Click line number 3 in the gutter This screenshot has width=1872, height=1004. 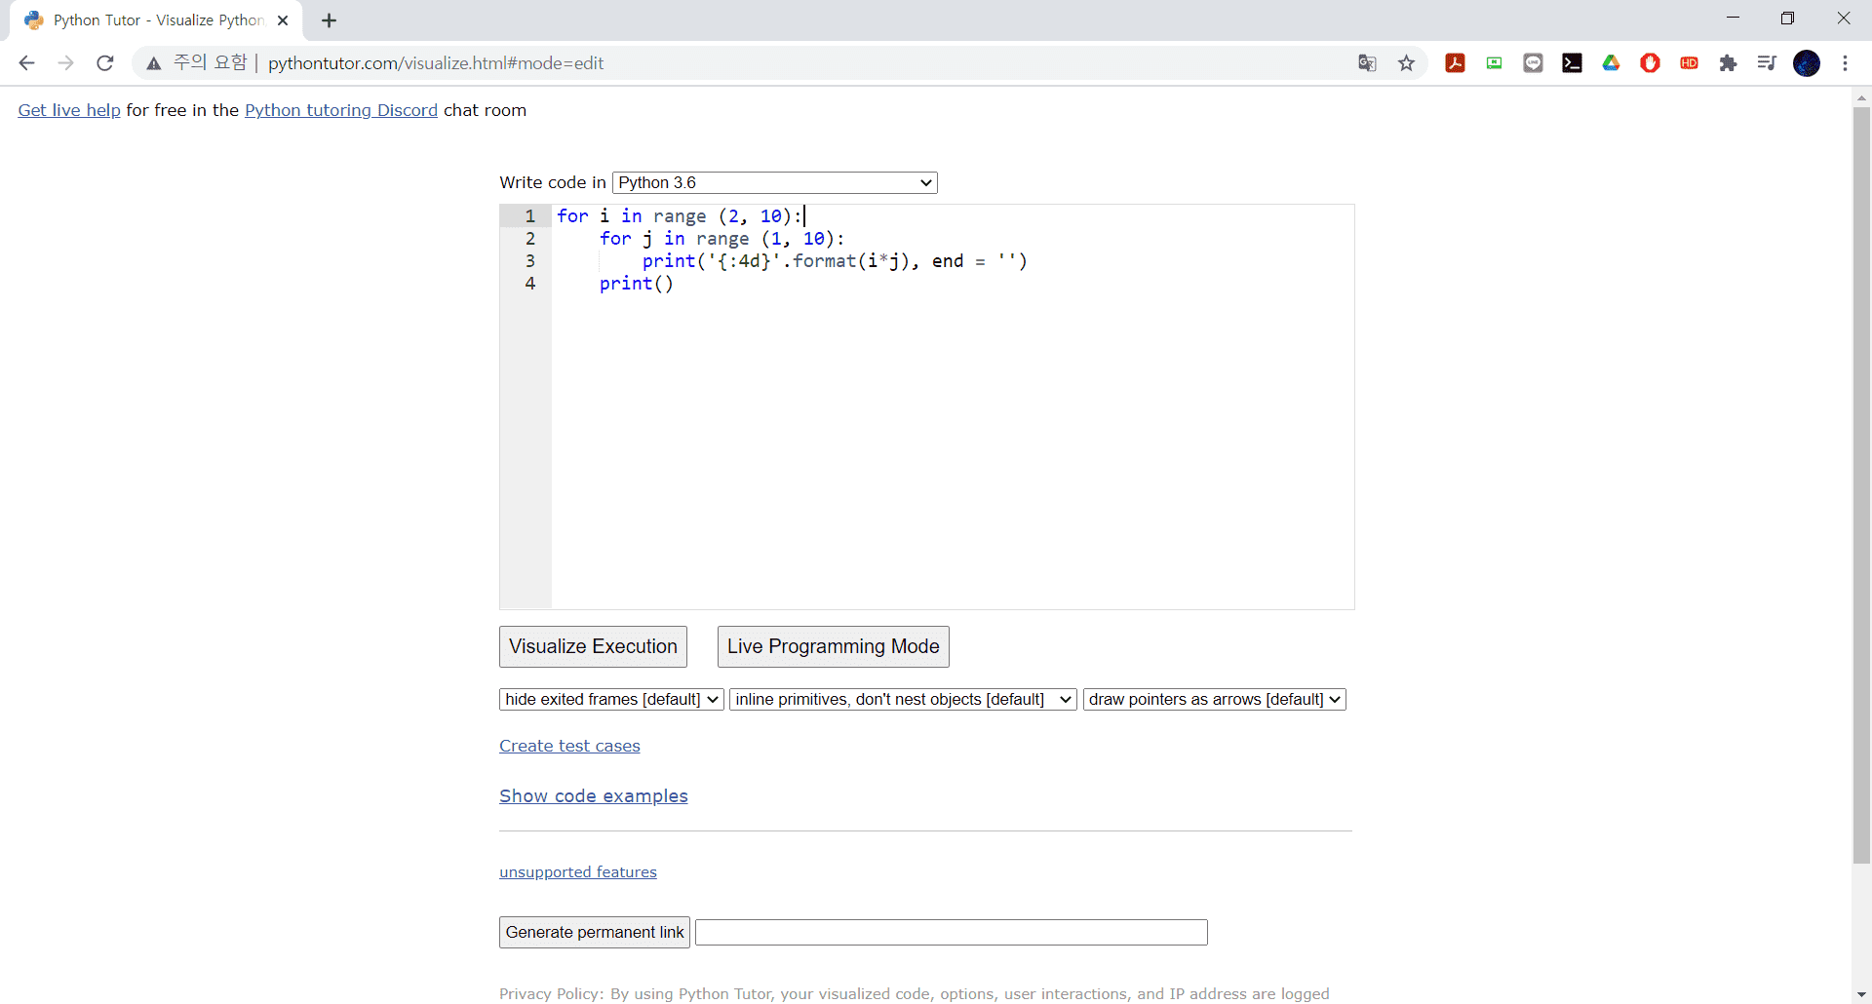(x=529, y=261)
